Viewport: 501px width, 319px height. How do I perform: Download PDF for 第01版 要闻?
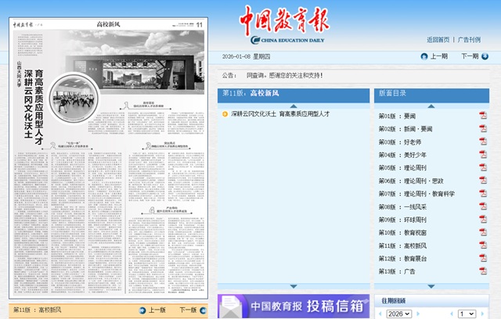[x=483, y=116]
